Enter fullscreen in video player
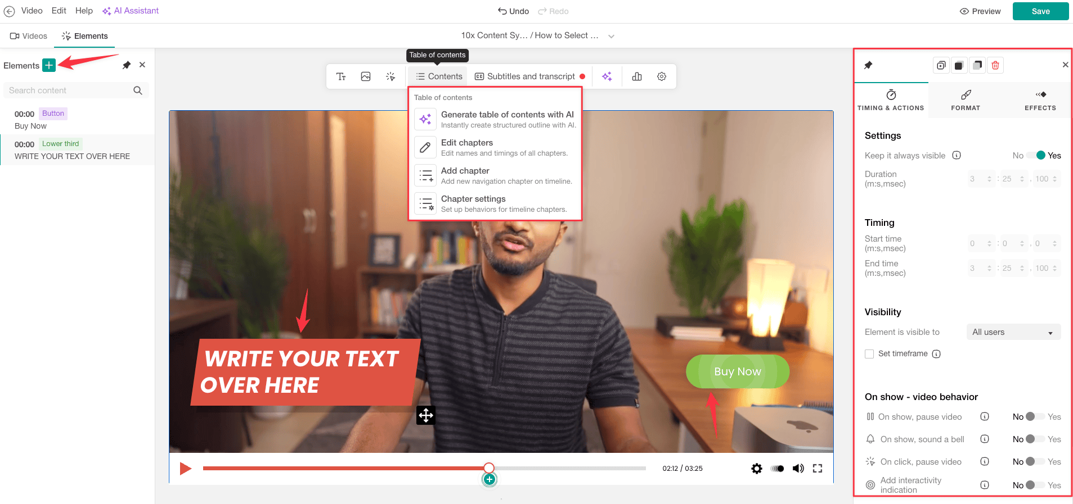 pos(818,469)
